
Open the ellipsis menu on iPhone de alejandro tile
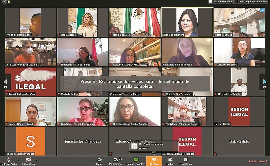[262, 10]
